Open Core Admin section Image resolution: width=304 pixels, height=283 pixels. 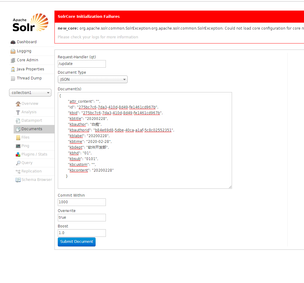click(27, 60)
